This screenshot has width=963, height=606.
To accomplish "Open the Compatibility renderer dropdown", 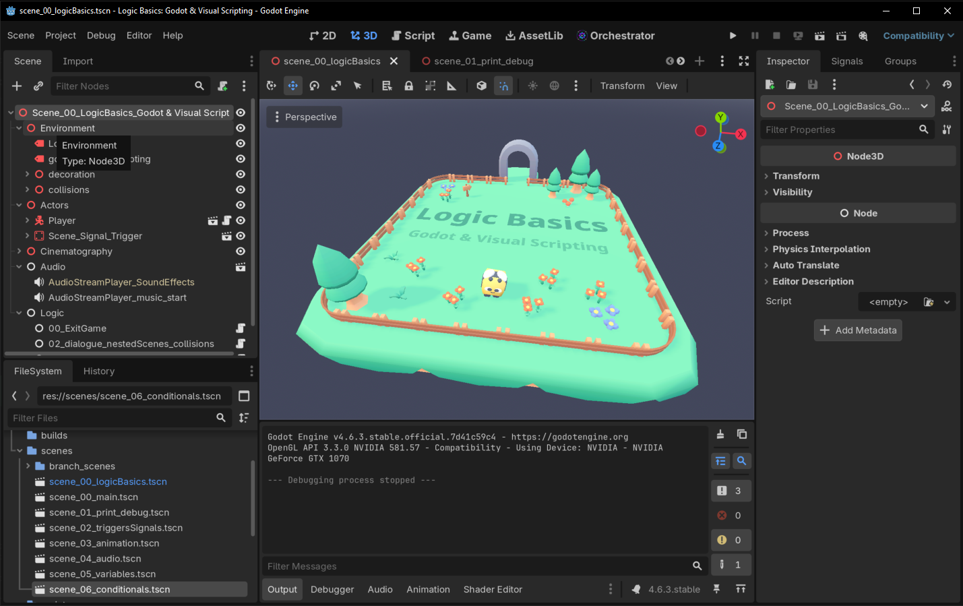I will pyautogui.click(x=919, y=36).
